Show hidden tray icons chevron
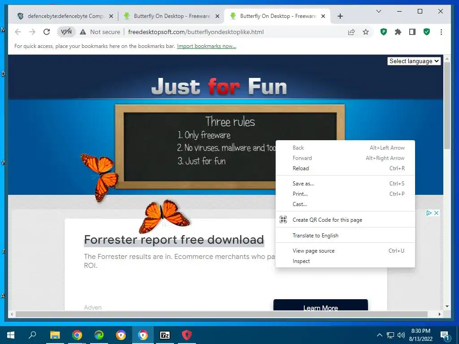 [x=379, y=335]
